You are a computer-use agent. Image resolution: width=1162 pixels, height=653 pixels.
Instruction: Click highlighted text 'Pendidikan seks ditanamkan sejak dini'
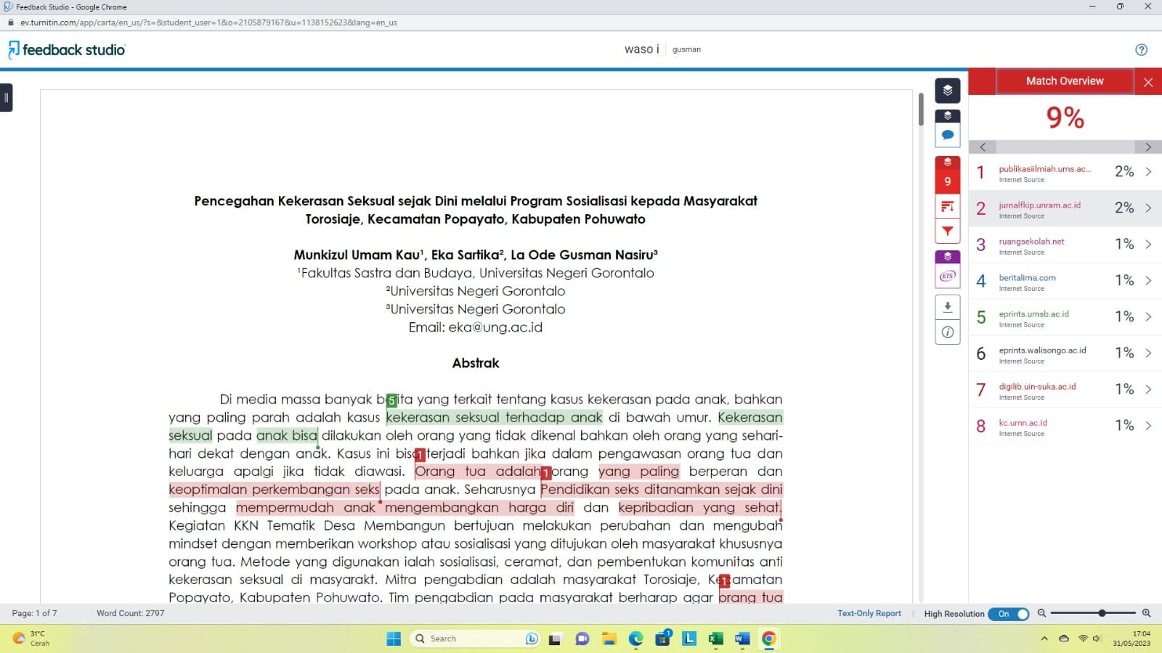coord(662,490)
